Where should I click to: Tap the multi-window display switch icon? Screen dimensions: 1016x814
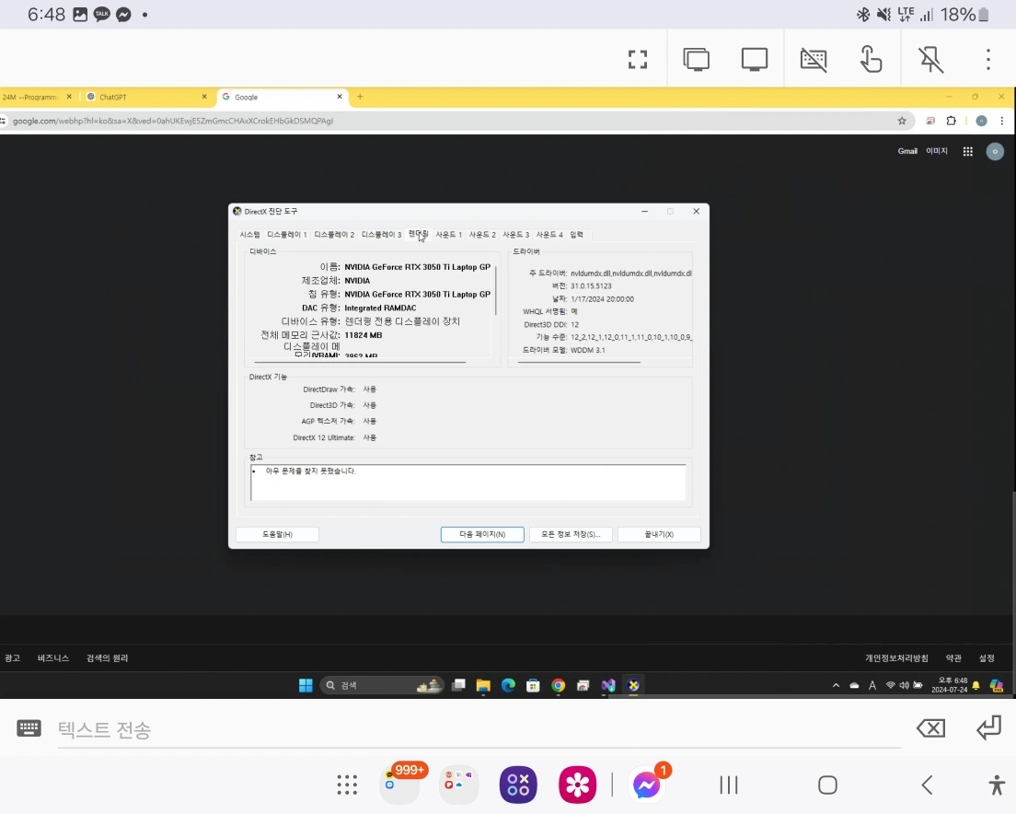[x=697, y=60]
